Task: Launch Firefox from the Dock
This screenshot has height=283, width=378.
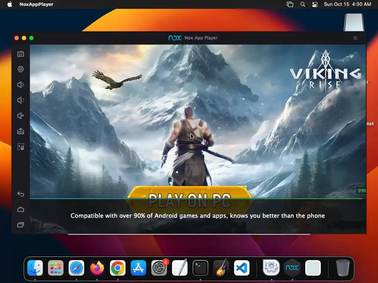Action: [x=97, y=268]
